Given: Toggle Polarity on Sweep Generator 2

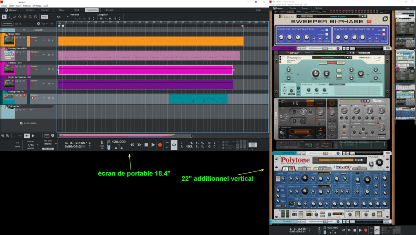Looking at the screenshot, I should coord(384,35).
